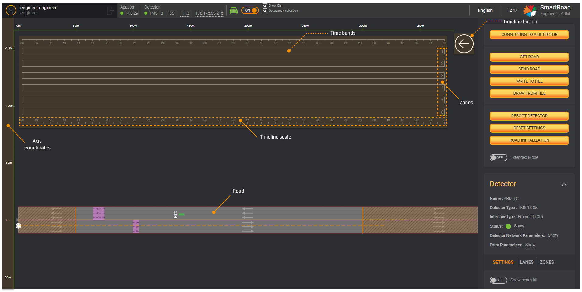582x292 pixels.
Task: Select zone 5 time band in timeline
Action: [233, 100]
